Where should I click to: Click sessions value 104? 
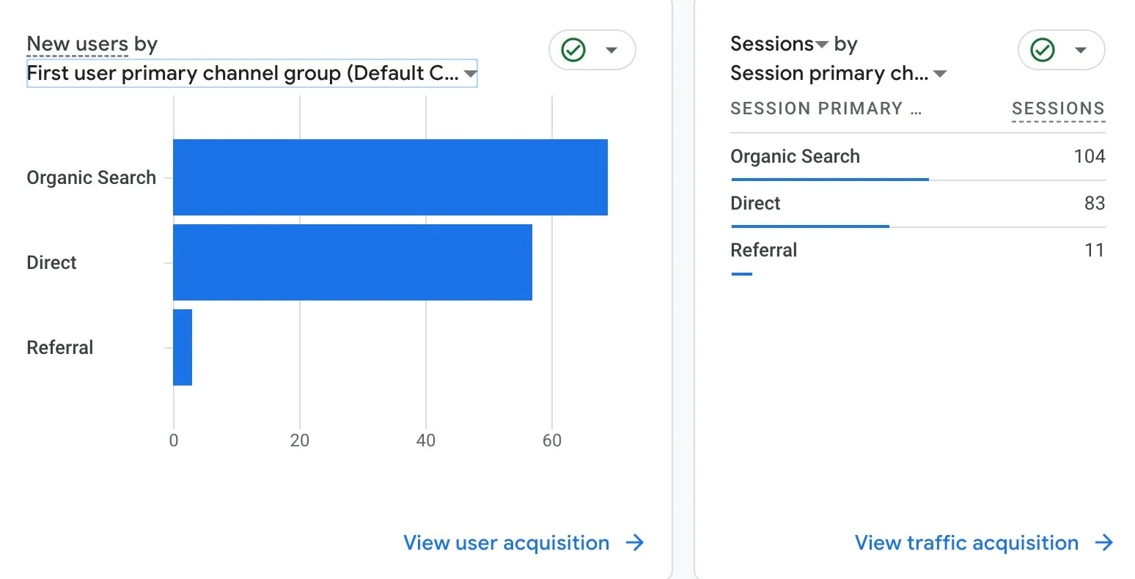pos(1090,156)
